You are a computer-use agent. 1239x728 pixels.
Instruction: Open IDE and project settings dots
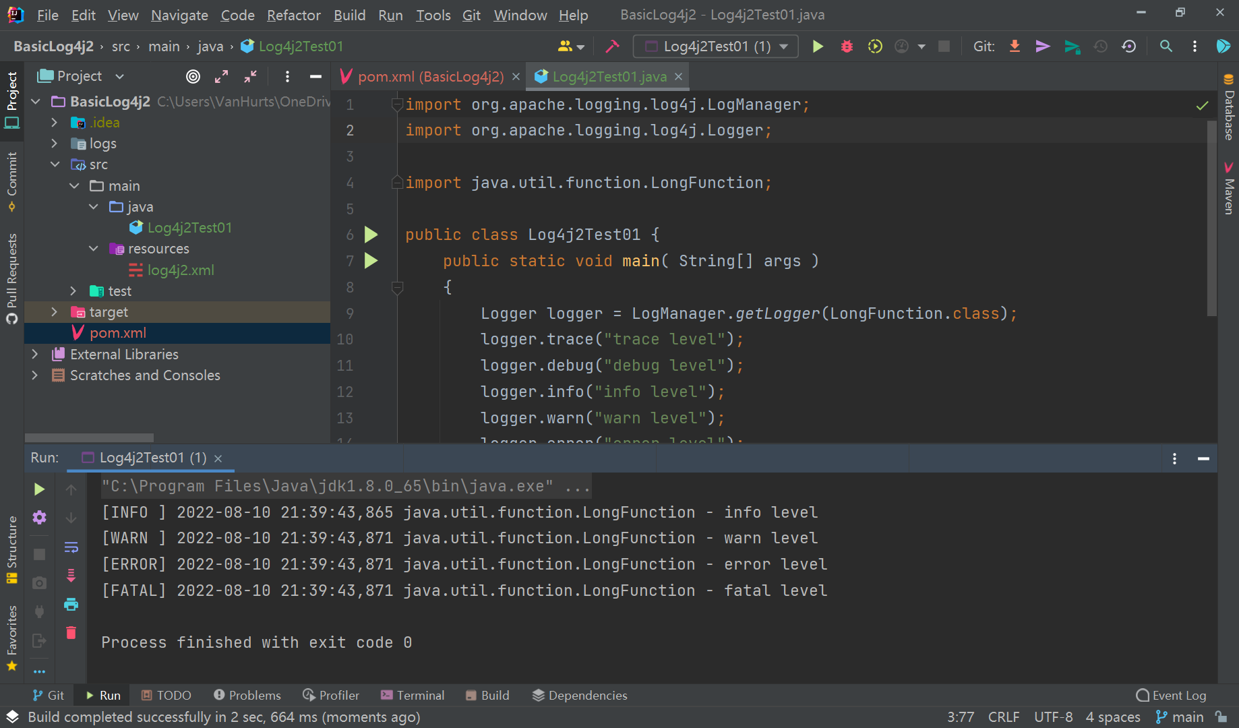(x=1195, y=47)
